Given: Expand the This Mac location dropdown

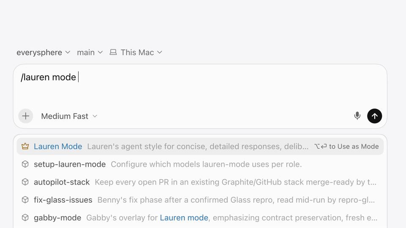Looking at the screenshot, I should (x=136, y=52).
